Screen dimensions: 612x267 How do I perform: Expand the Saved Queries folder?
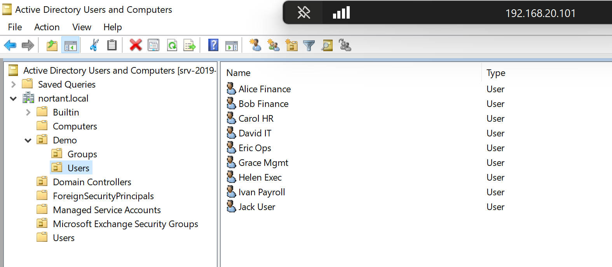13,84
